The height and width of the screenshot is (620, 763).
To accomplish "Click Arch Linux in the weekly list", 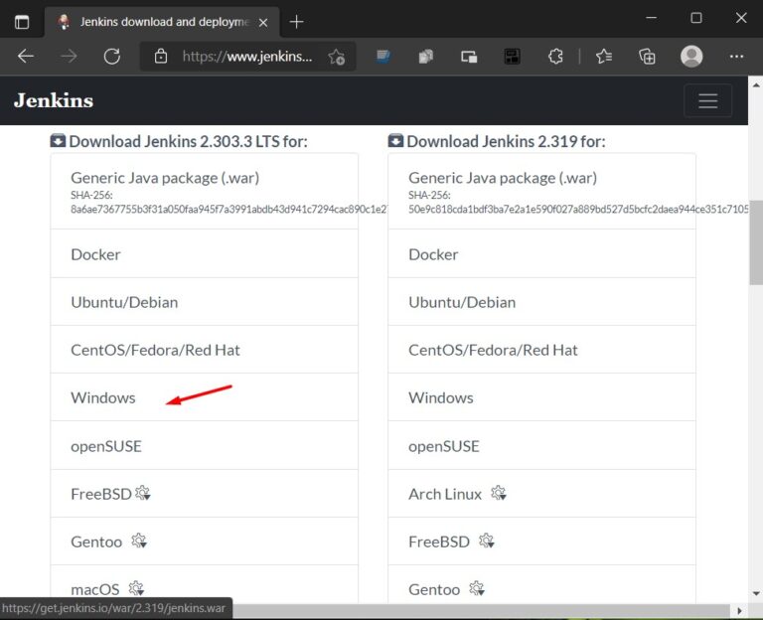I will click(445, 494).
